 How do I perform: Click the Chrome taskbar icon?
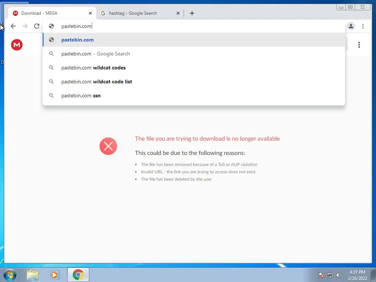(x=78, y=275)
